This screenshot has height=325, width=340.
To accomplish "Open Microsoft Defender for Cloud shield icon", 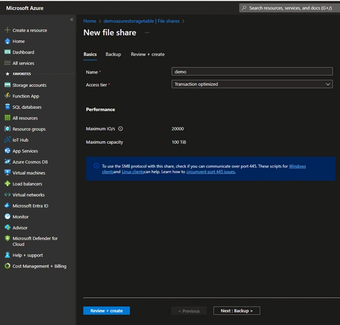I will click(7, 238).
